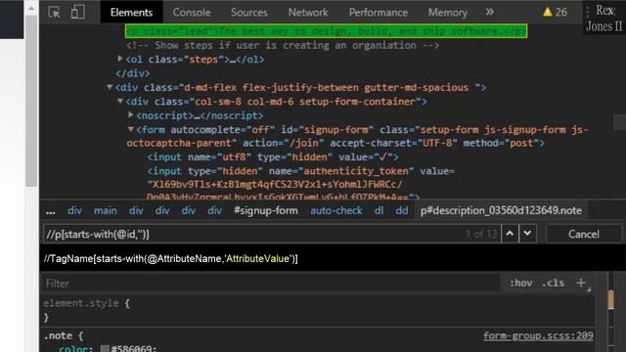Expand the noscript node
626x352 pixels.
(x=130, y=115)
